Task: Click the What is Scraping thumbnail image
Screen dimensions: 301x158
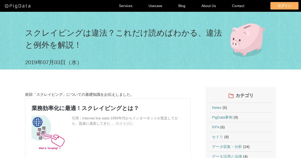Action: point(48,133)
